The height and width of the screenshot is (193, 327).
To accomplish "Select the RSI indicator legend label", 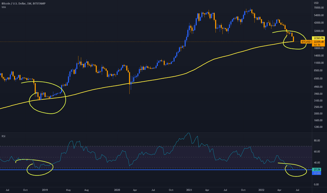I will pyautogui.click(x=4, y=136).
